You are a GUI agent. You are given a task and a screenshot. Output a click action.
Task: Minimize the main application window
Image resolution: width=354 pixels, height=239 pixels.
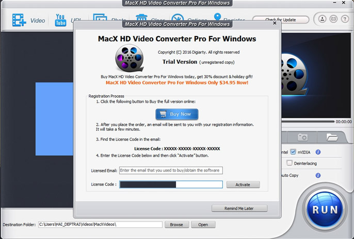[335, 3]
